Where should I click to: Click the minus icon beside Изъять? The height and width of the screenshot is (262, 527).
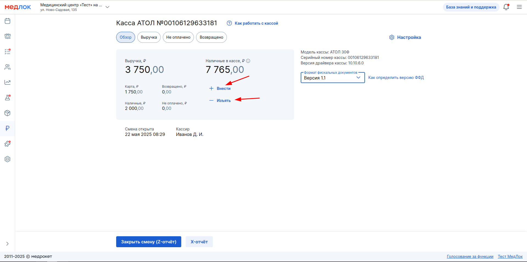[x=211, y=101]
